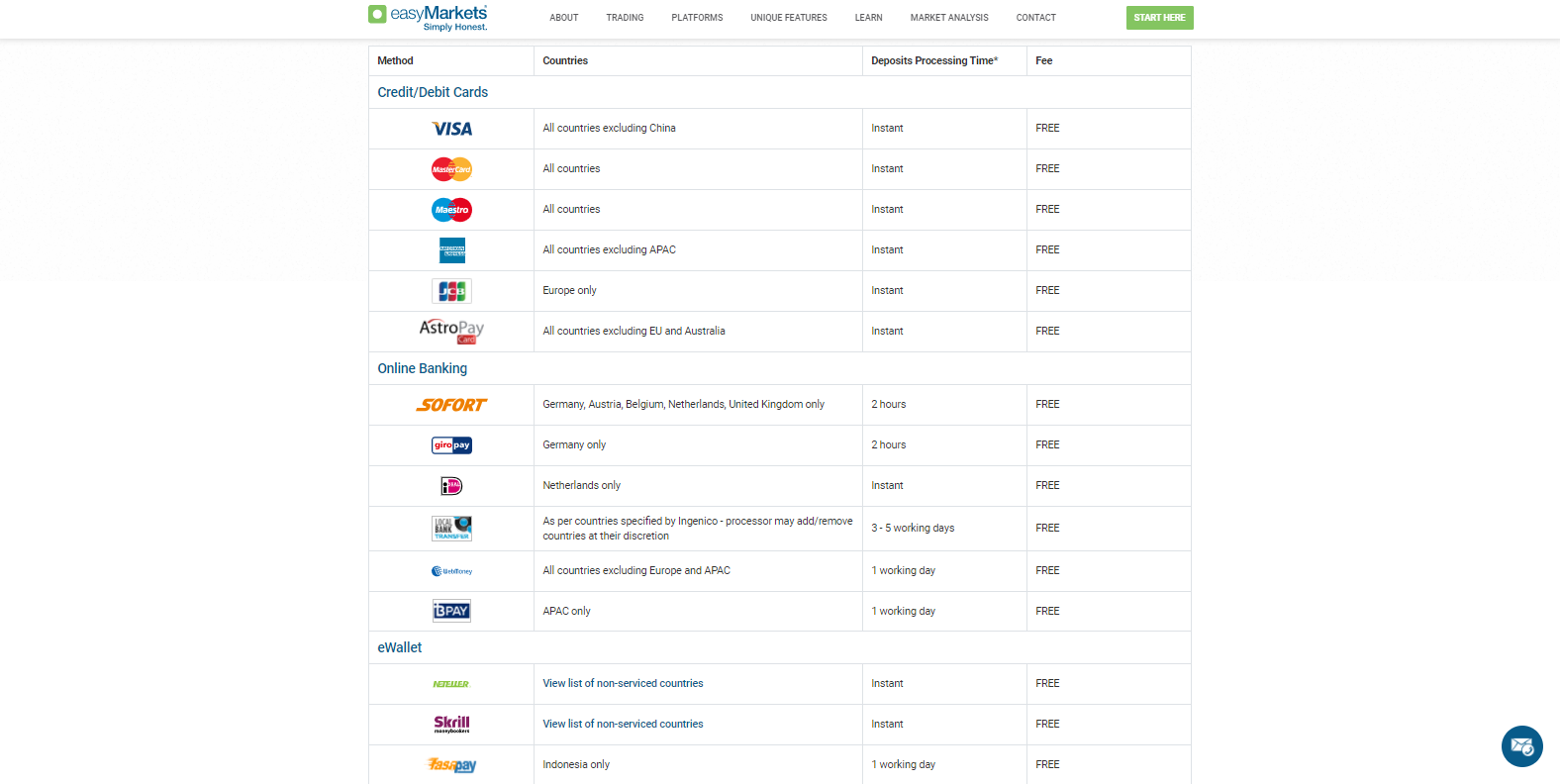Select SOFORT's '2 hours' processing time
The image size is (1560, 784).
pyautogui.click(x=888, y=404)
